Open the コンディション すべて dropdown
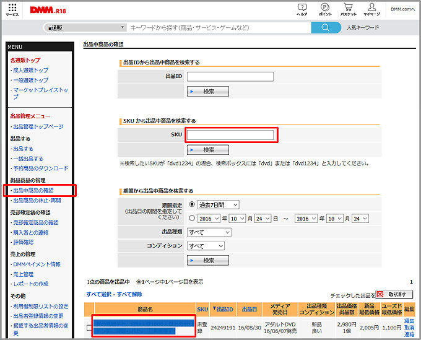421x340 pixels. coord(206,246)
